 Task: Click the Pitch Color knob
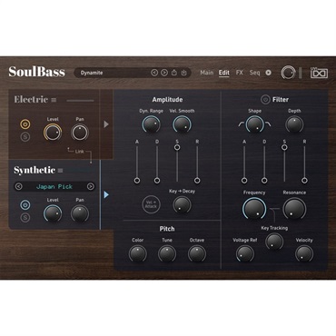coord(137,253)
